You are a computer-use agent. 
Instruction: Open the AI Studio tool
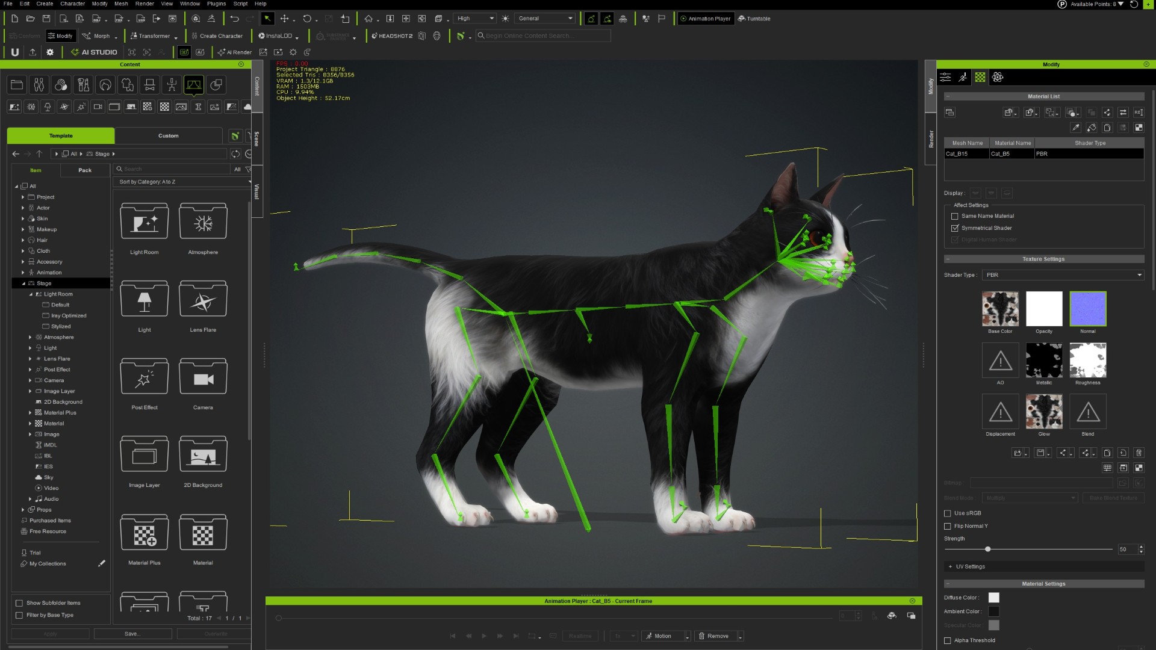pos(94,52)
